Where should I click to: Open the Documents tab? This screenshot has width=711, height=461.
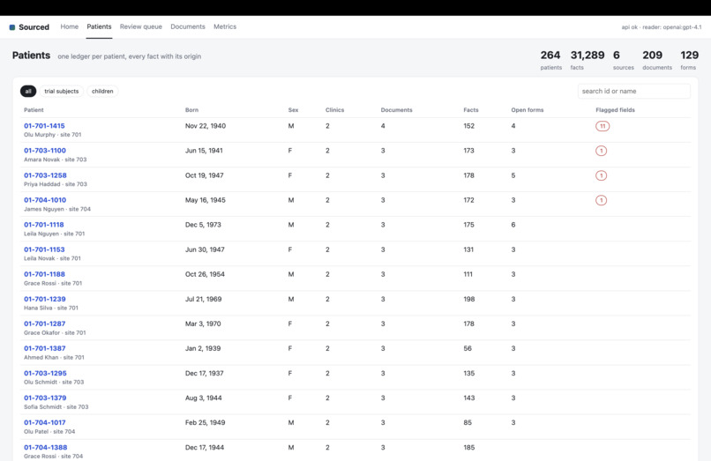[x=188, y=26]
